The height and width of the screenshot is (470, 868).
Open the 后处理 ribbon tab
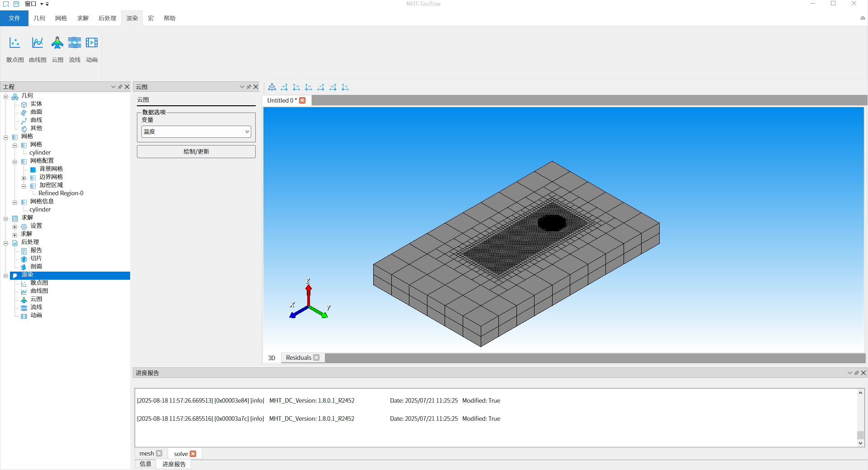107,18
